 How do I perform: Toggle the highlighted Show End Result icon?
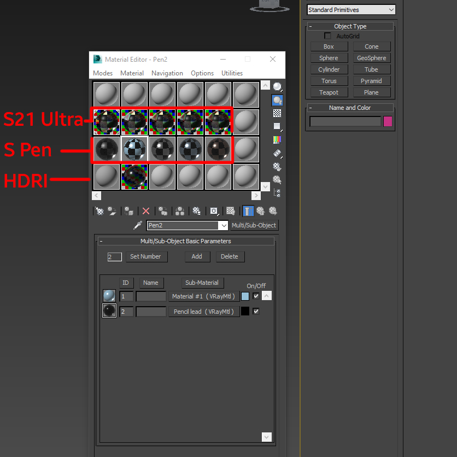[x=248, y=211]
